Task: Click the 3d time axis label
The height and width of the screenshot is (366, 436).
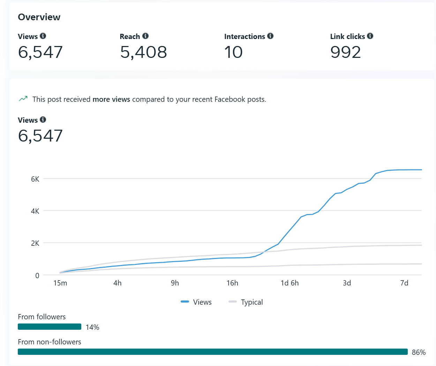Action: [x=347, y=283]
